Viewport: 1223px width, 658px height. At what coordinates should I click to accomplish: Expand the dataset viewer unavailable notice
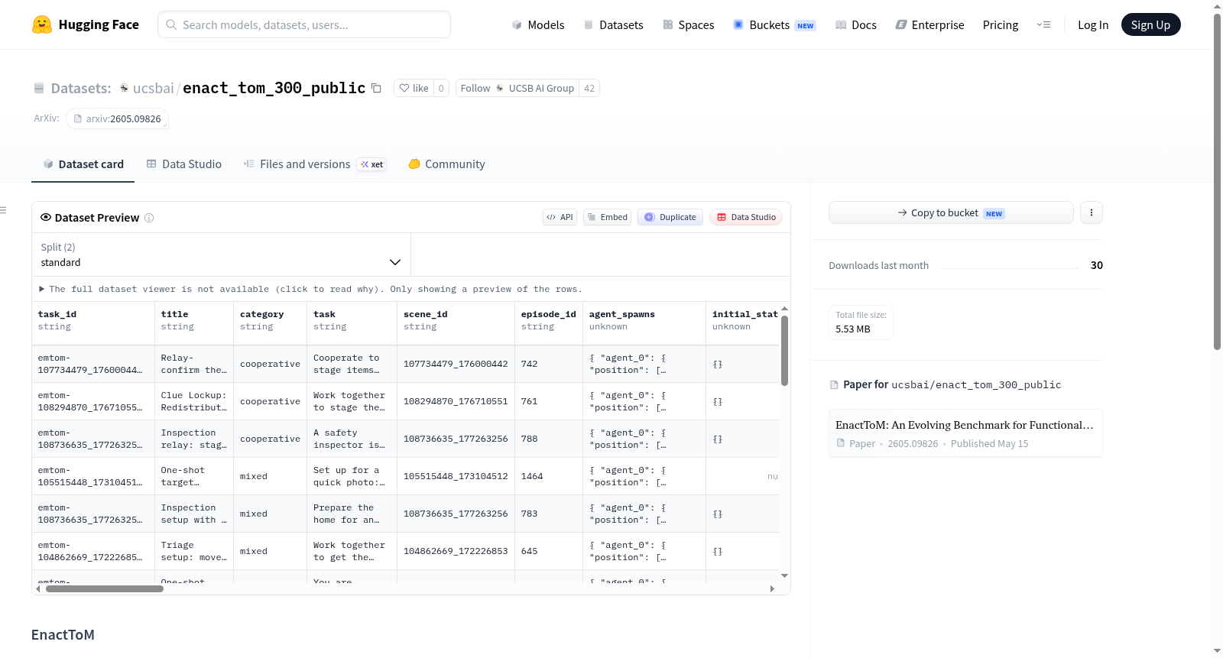(x=310, y=289)
